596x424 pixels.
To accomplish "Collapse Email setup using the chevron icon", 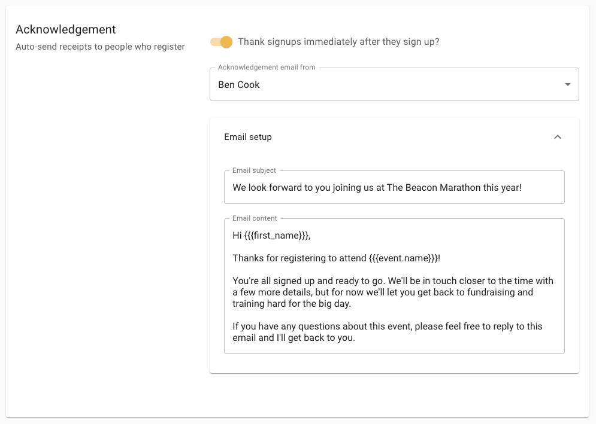I will point(558,137).
